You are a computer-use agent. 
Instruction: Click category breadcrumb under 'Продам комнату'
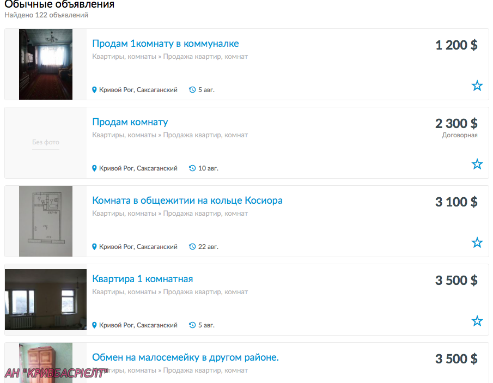[x=170, y=135]
